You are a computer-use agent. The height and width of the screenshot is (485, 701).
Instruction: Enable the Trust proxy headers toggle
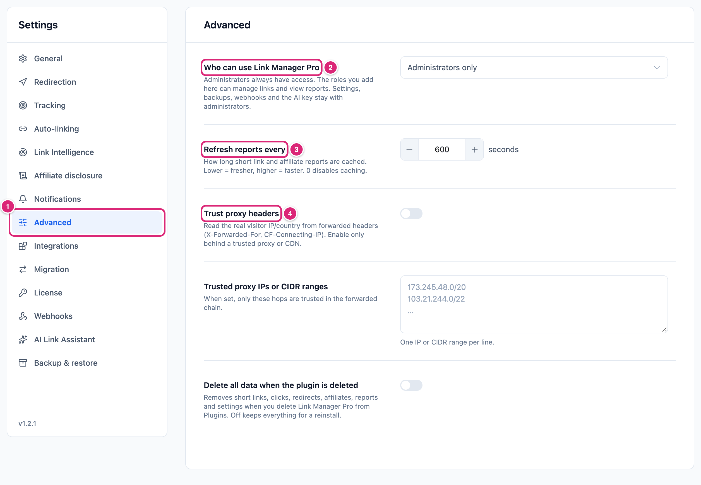pyautogui.click(x=411, y=213)
